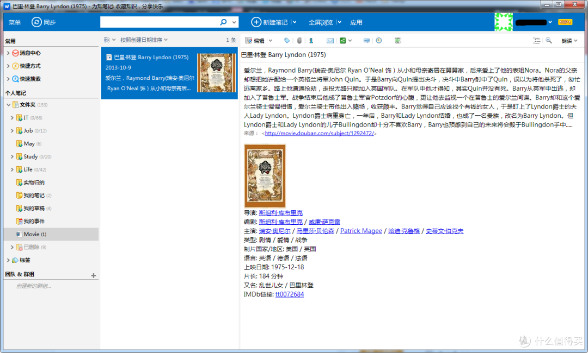Open the 威廉·萨克雷 writer link
Screen dimensions: 588x353
click(324, 222)
